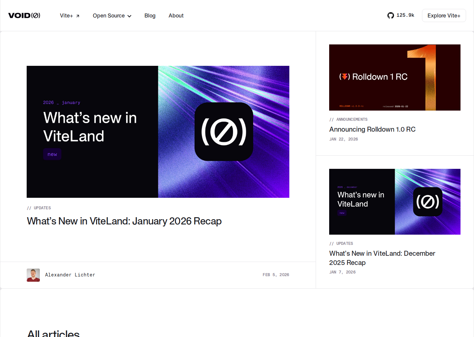Read 'Announcing Rolldown 1.0 RC' article
This screenshot has width=474, height=337.
pyautogui.click(x=372, y=129)
